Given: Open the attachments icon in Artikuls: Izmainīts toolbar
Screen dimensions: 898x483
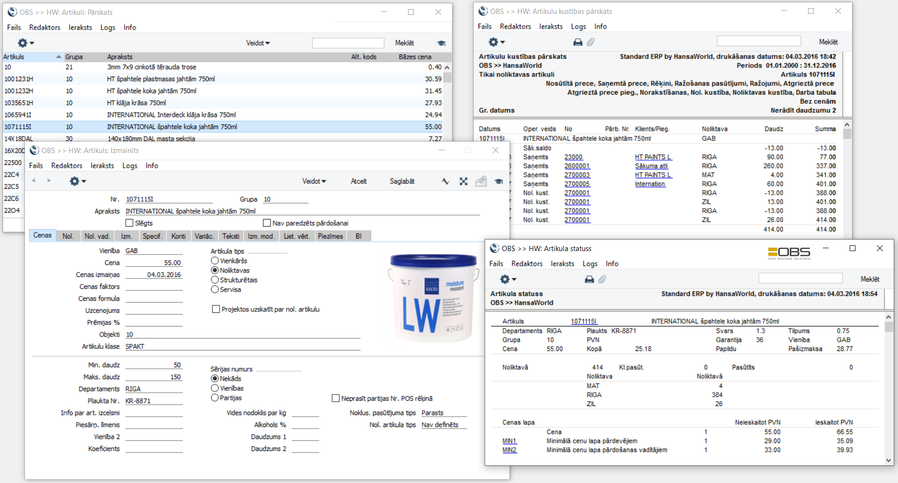Looking at the screenshot, I should (481, 181).
